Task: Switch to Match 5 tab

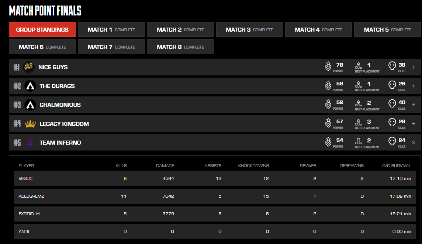Action: 388,29
